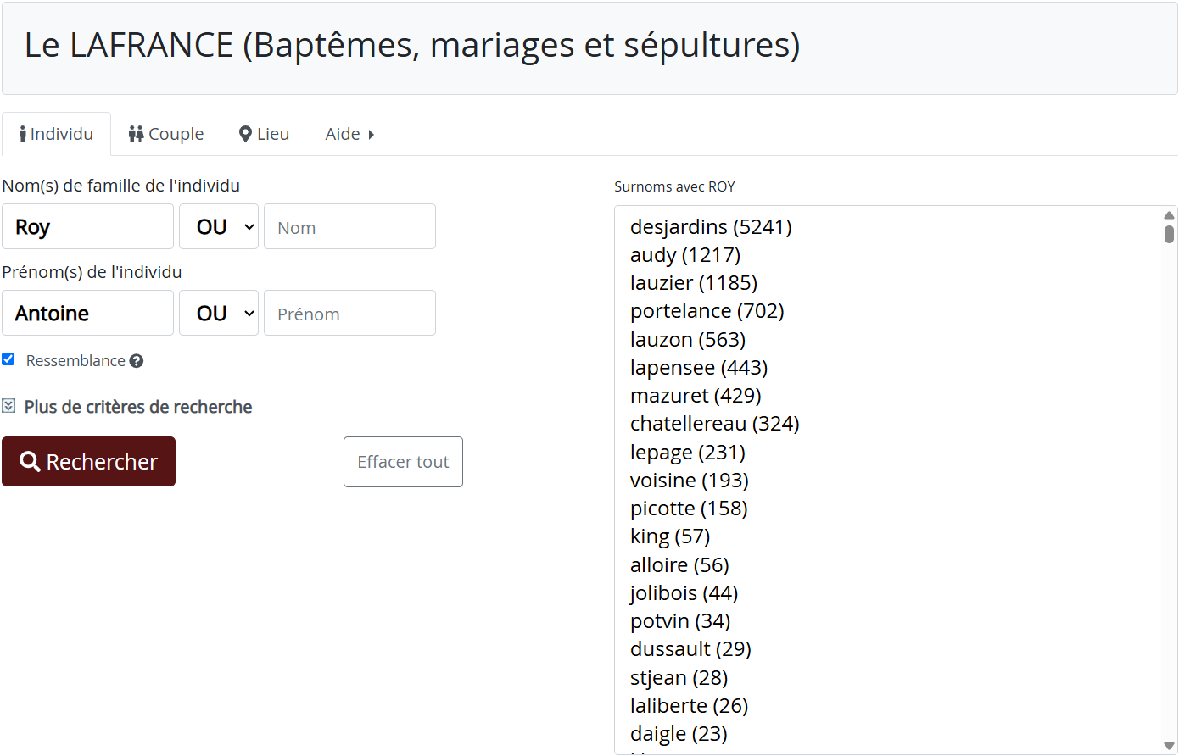Select surname lepage (231)
The height and width of the screenshot is (756, 1179).
[x=688, y=453]
